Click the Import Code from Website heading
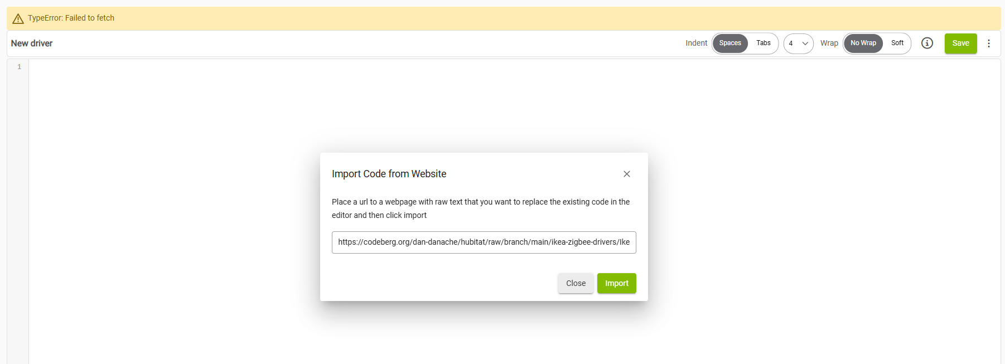1005x364 pixels. (x=389, y=174)
